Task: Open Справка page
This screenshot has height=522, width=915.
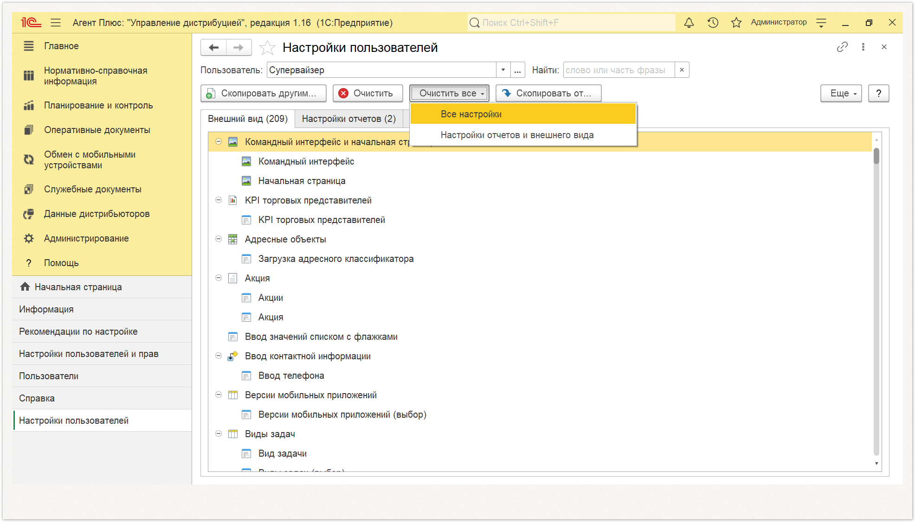Action: [x=102, y=398]
